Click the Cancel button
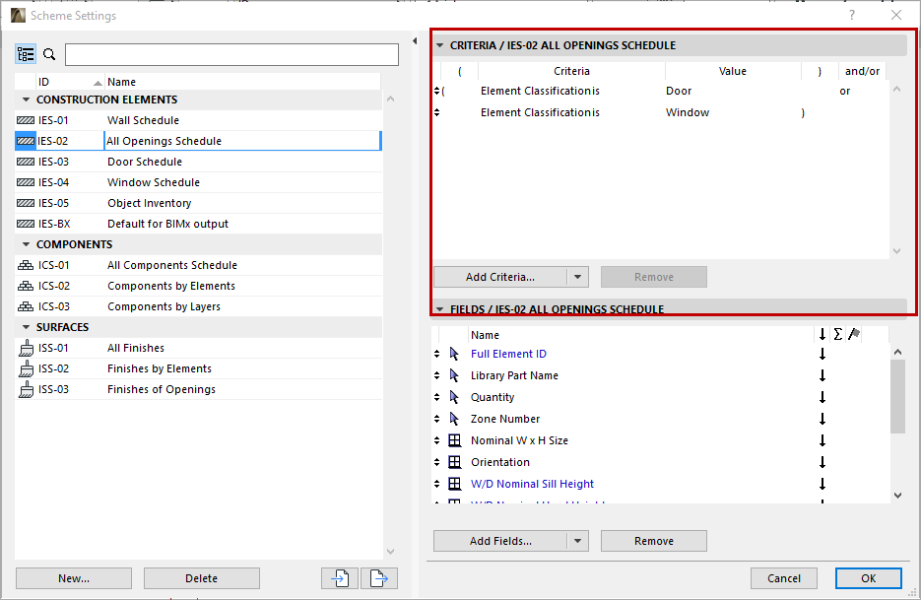This screenshot has width=921, height=600. tap(783, 578)
